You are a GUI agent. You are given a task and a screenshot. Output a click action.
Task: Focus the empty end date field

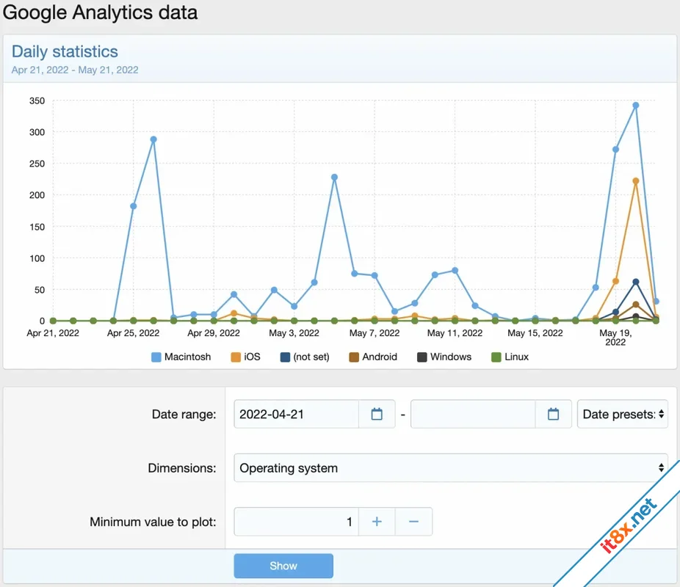click(x=473, y=414)
